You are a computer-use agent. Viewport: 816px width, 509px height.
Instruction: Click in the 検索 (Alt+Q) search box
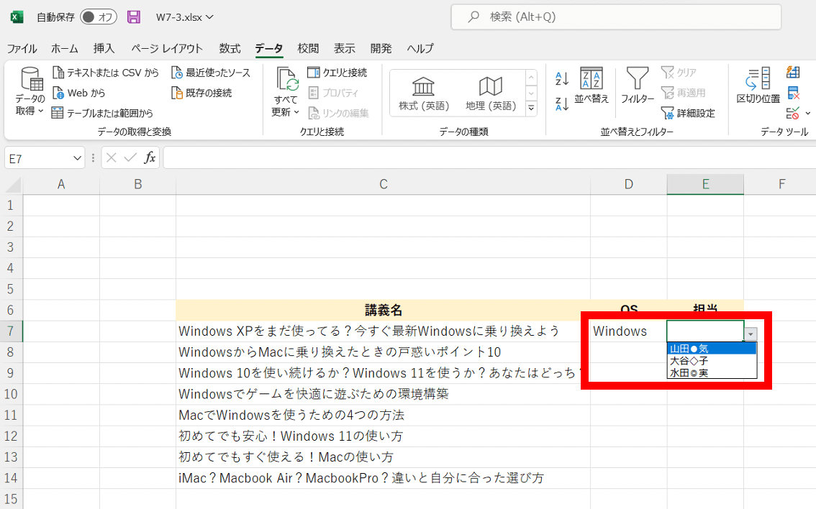point(616,17)
